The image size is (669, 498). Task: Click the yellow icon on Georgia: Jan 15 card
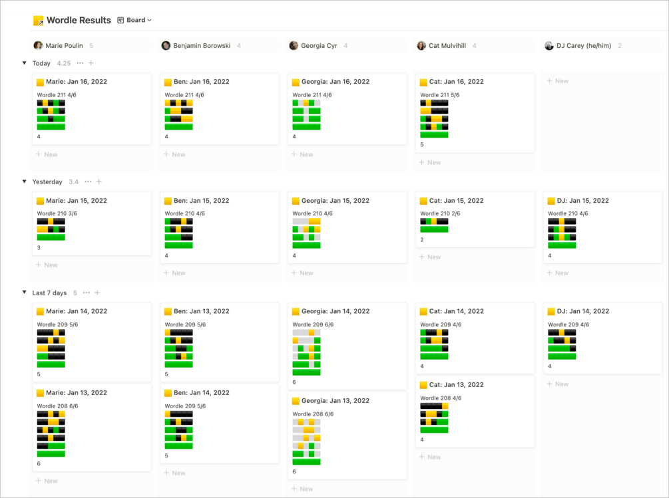(296, 201)
